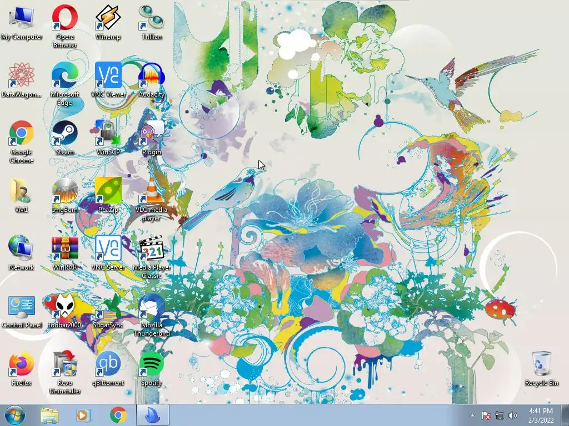The height and width of the screenshot is (426, 569).
Task: Select the Network desktop icon
Action: (22, 253)
